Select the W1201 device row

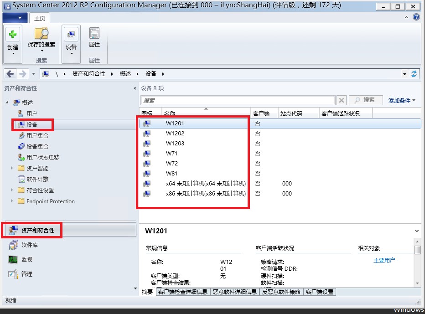[280, 123]
